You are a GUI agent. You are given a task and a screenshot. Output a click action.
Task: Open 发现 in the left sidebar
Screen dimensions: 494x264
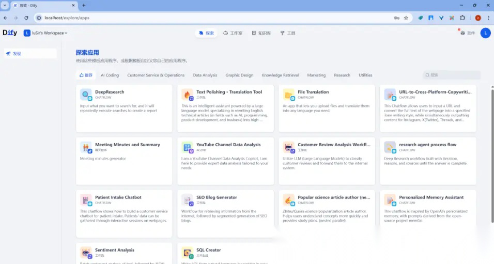pyautogui.click(x=30, y=54)
